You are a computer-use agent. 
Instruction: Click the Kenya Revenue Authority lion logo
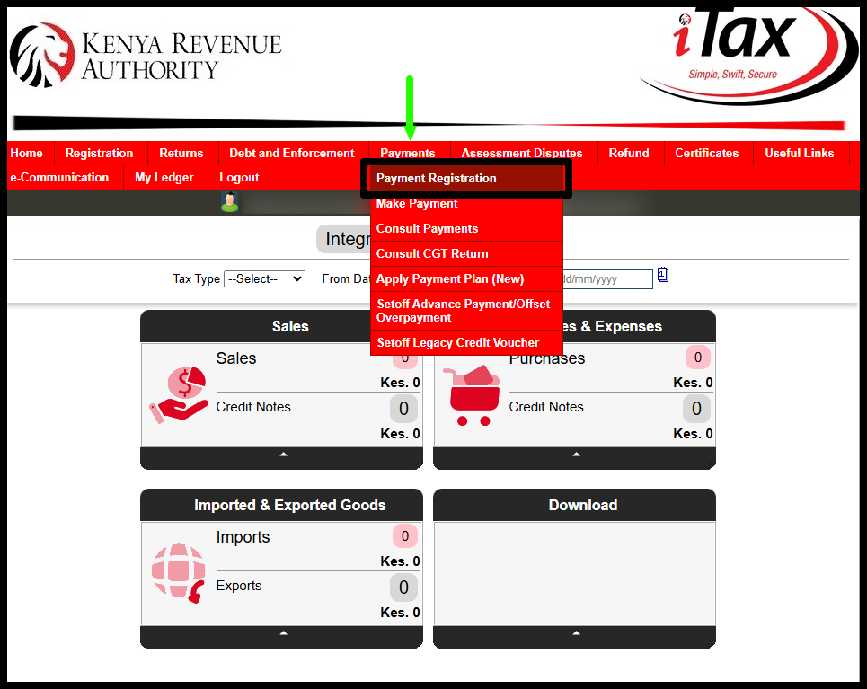[x=42, y=56]
